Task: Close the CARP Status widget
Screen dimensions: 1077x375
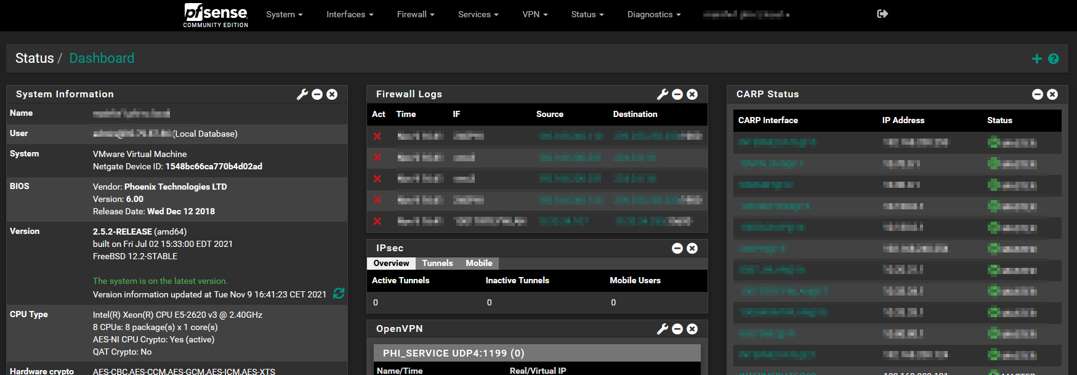Action: click(1052, 94)
